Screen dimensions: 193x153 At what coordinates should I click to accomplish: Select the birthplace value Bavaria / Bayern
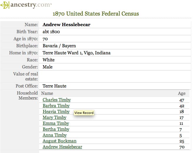click(59, 46)
